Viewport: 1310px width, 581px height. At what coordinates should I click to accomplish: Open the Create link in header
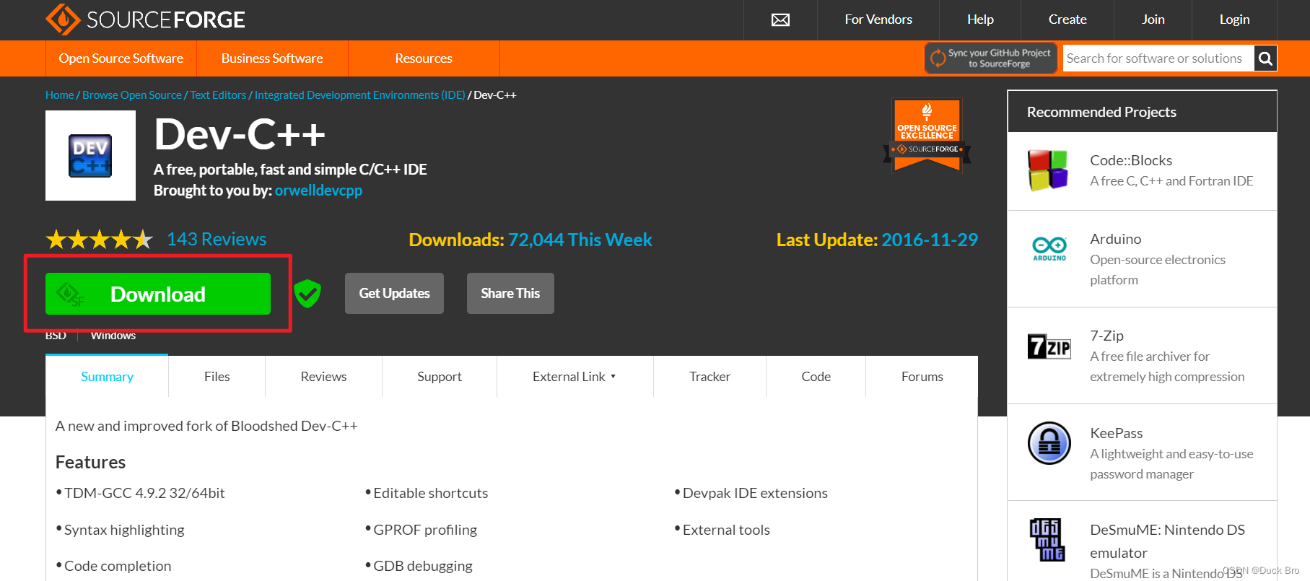[1067, 19]
